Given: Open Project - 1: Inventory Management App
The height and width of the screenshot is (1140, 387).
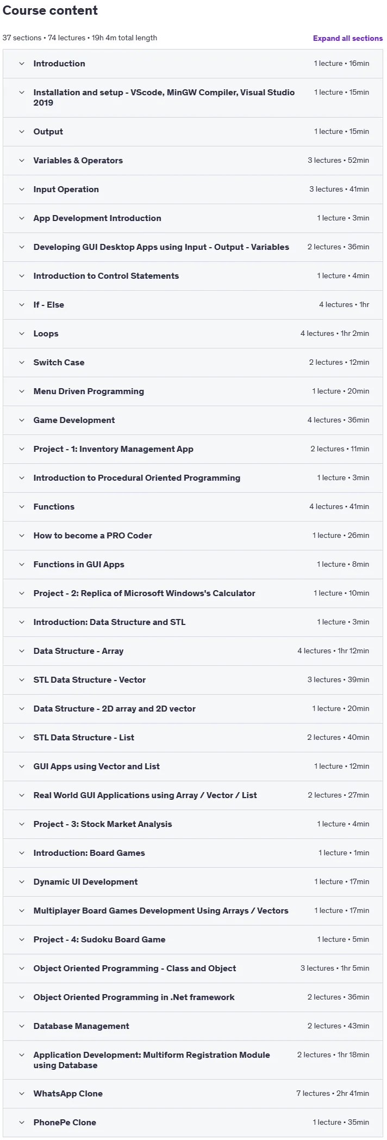Looking at the screenshot, I should tap(193, 449).
